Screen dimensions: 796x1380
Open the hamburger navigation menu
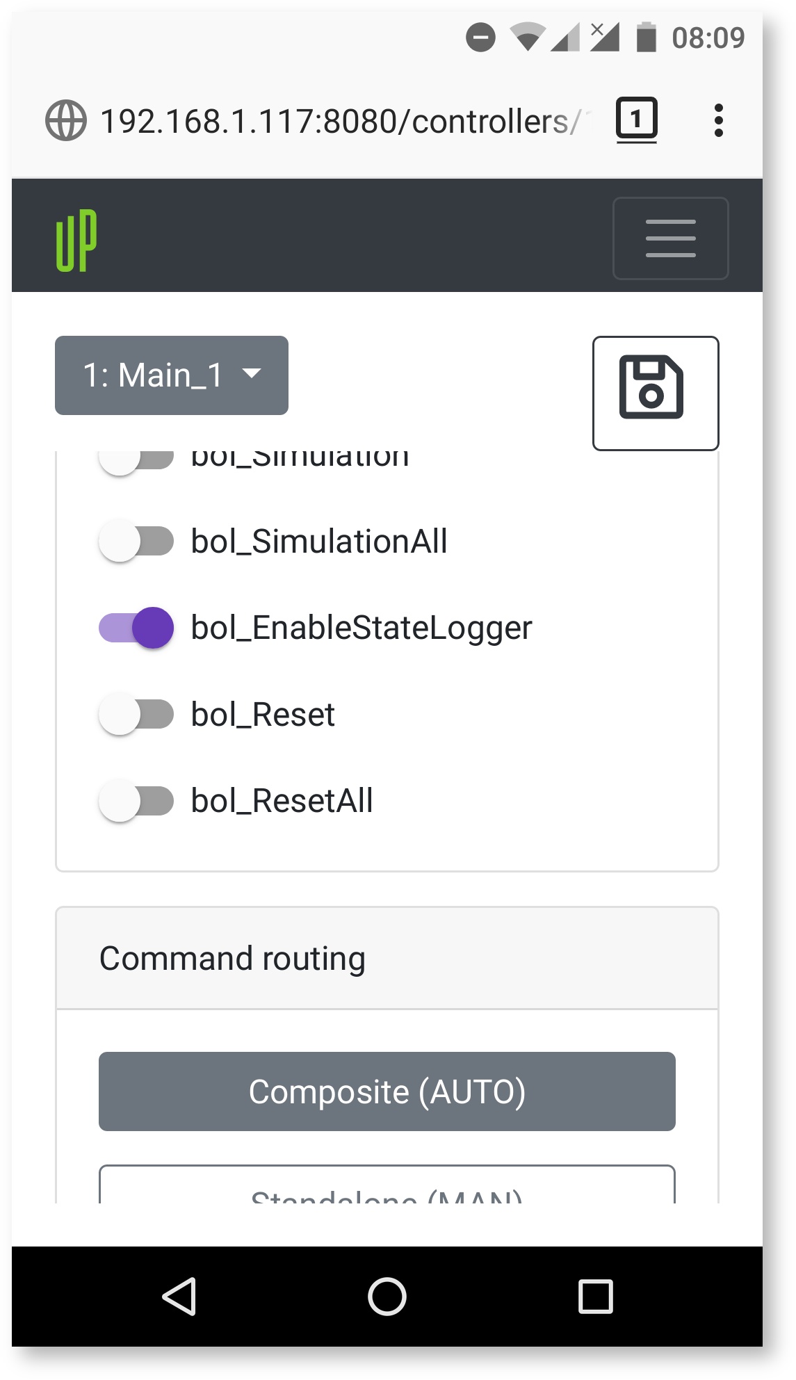[x=670, y=238]
